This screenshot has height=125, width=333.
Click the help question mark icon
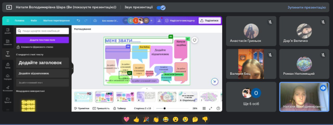click(218, 108)
